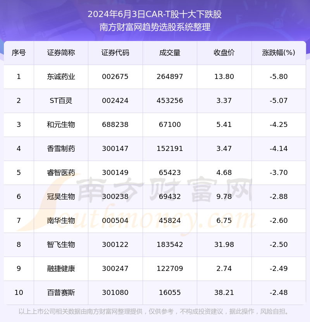Click closing price '3.37'
The height and width of the screenshot is (322, 310).
point(224,101)
